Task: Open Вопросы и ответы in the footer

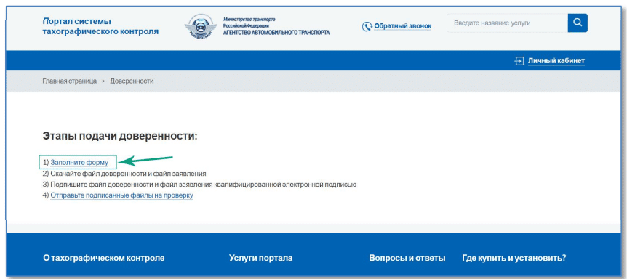Action: [407, 258]
